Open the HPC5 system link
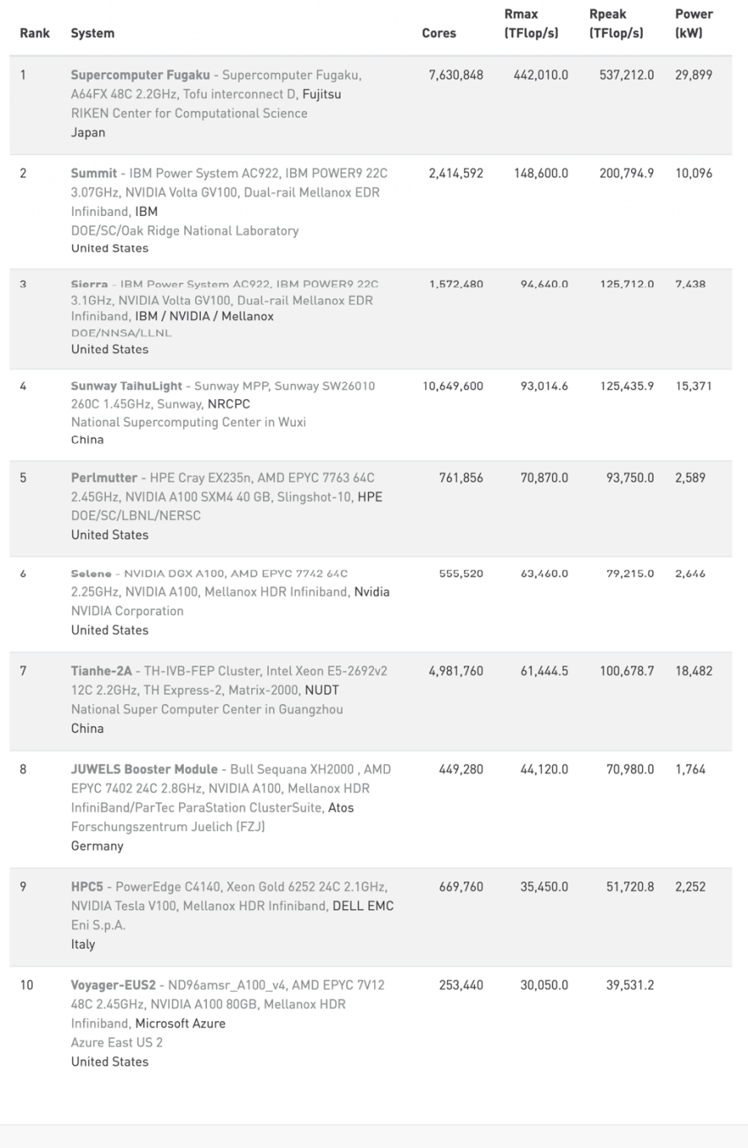748x1148 pixels. point(87,887)
